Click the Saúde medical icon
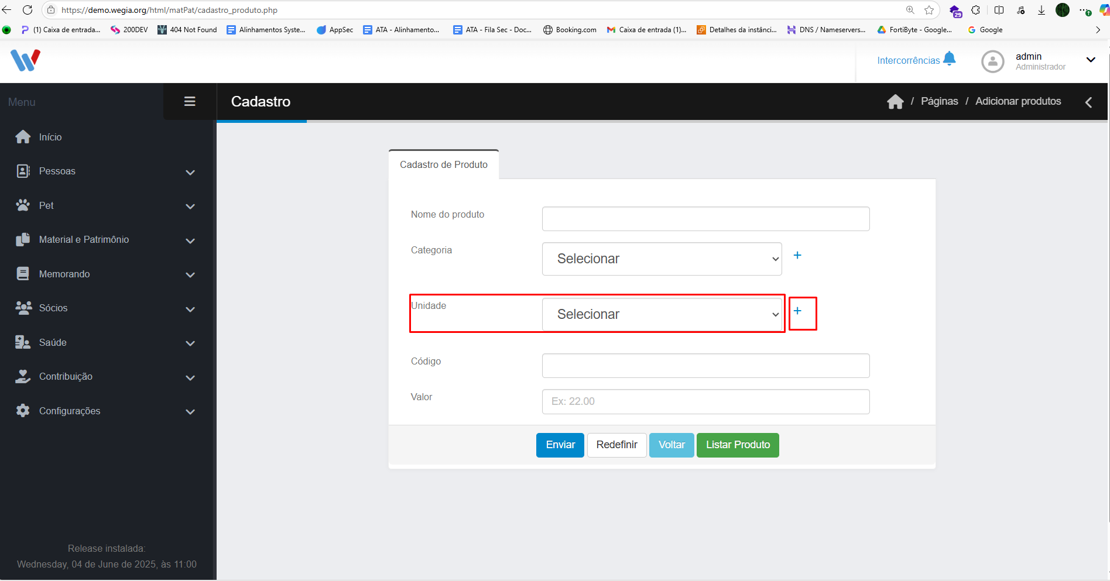This screenshot has height=581, width=1110. pos(23,342)
